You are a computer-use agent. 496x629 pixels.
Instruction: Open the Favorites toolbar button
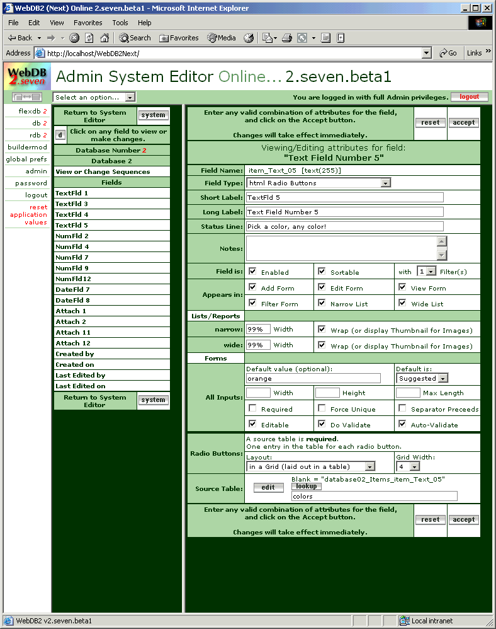pos(179,38)
